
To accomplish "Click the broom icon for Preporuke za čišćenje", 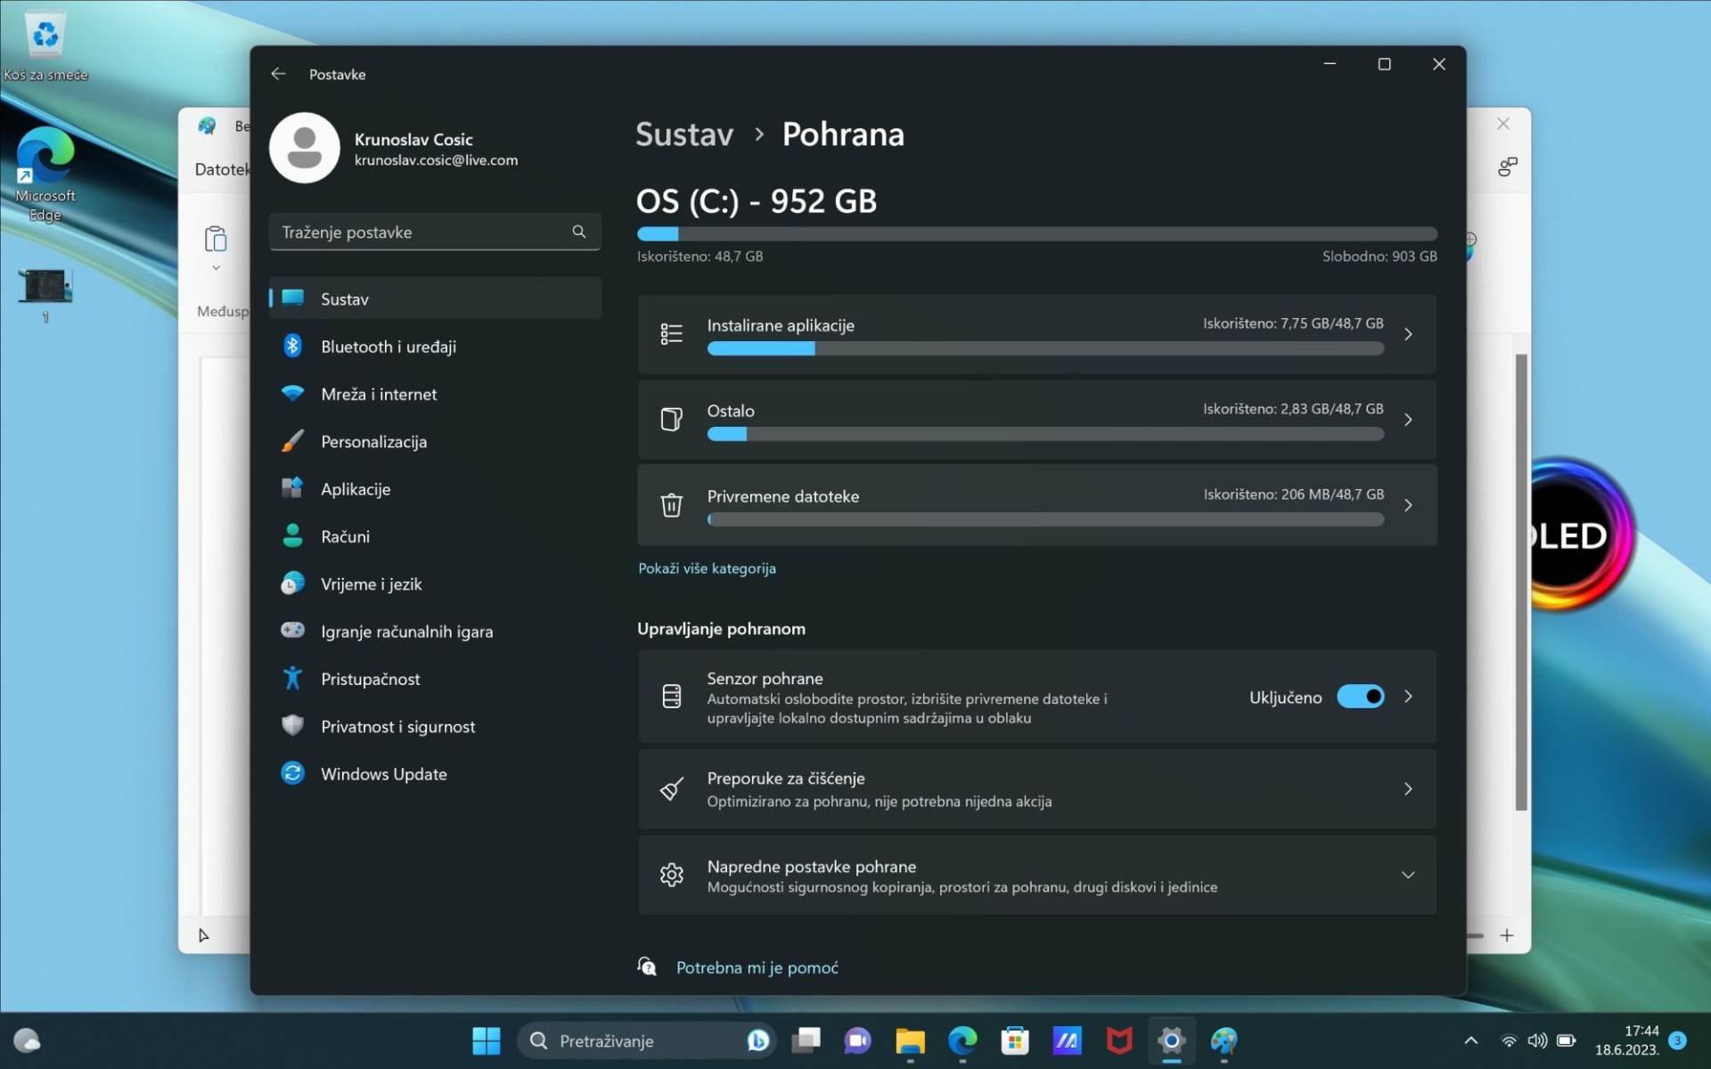I will pos(671,789).
